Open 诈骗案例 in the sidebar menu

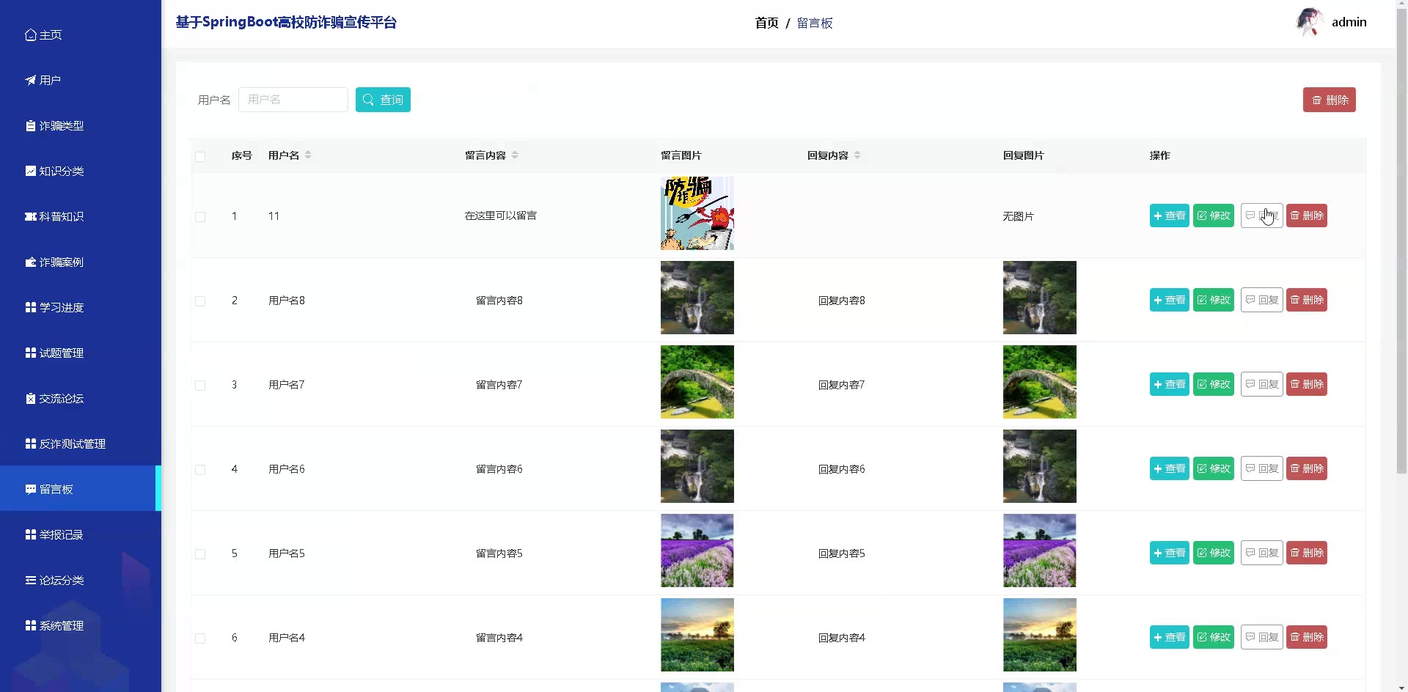(62, 262)
